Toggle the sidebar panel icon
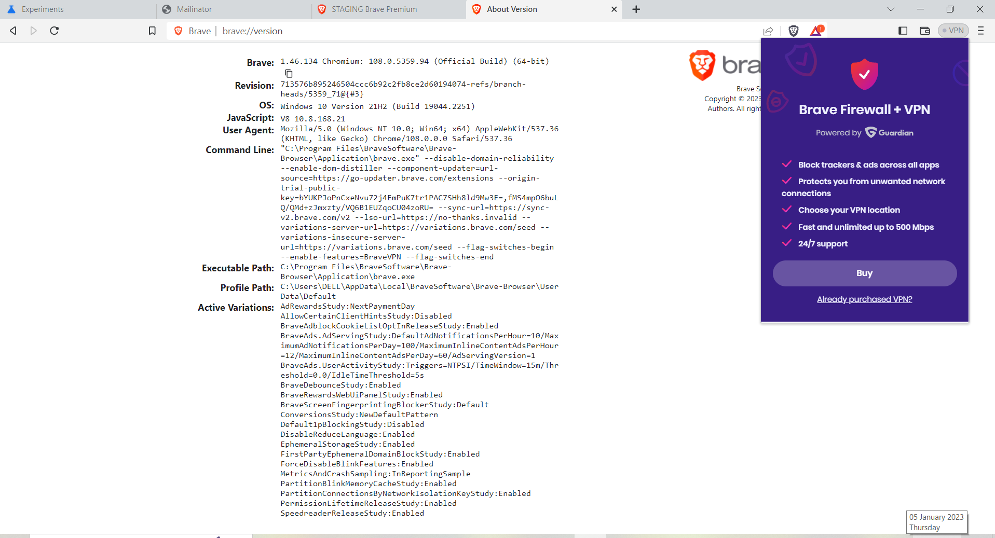Viewport: 995px width, 538px height. point(902,31)
